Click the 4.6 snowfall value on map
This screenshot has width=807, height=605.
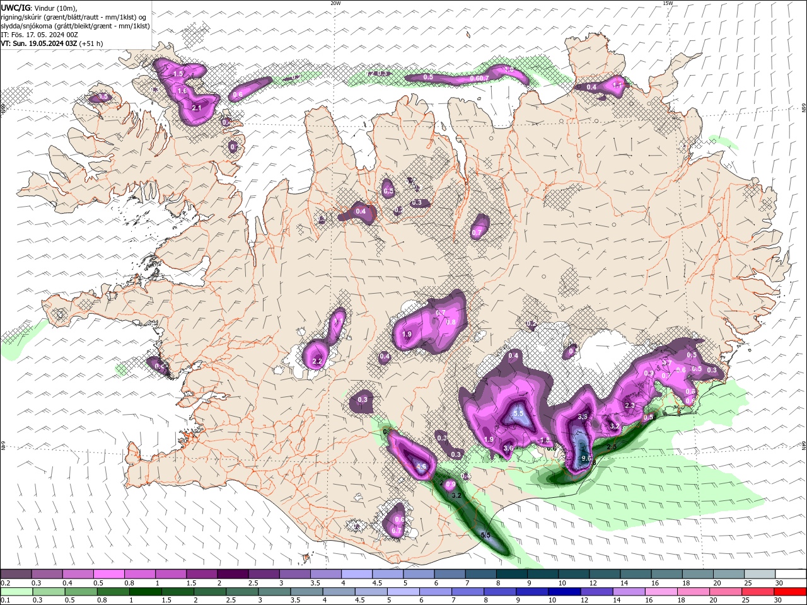pos(422,467)
